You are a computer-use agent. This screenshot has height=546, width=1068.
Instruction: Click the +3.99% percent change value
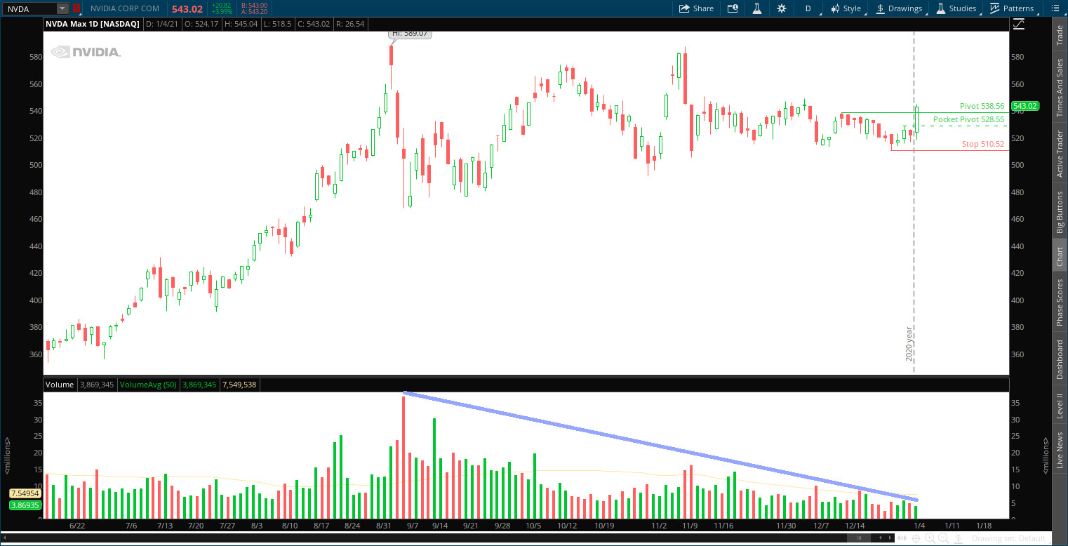pos(222,12)
